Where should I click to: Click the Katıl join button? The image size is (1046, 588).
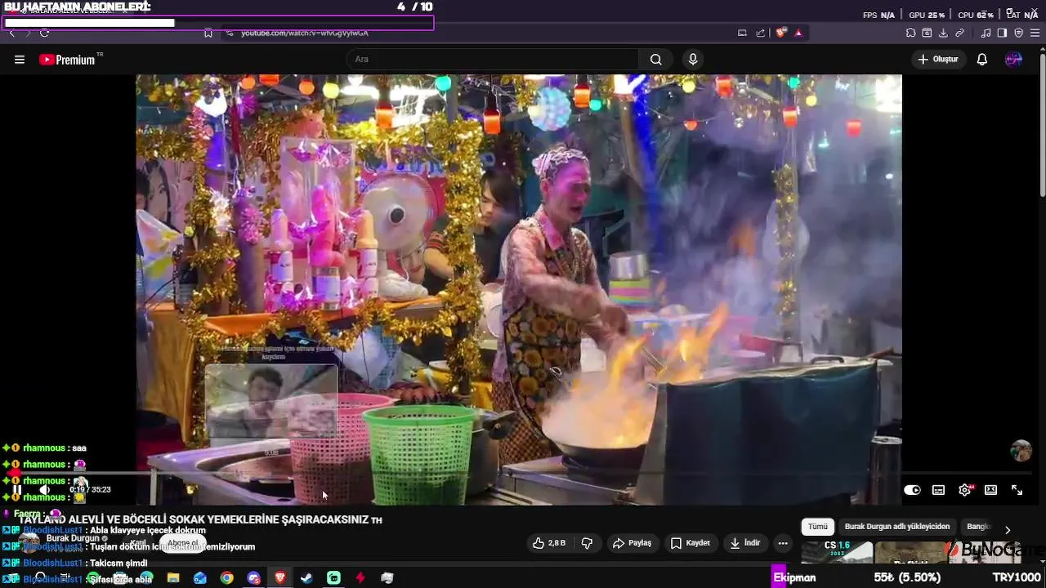139,543
